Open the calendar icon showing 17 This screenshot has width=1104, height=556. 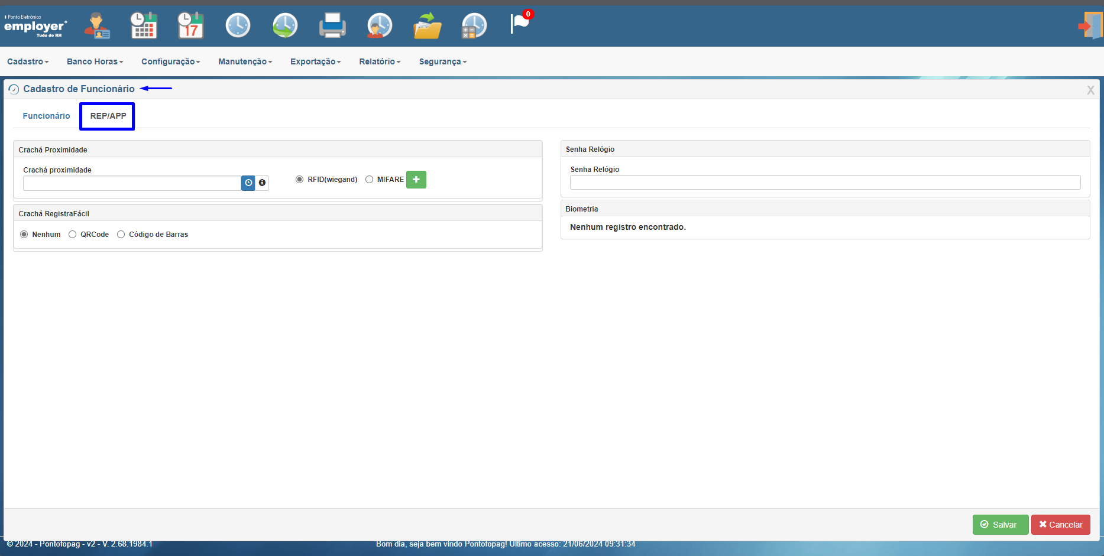click(x=191, y=25)
